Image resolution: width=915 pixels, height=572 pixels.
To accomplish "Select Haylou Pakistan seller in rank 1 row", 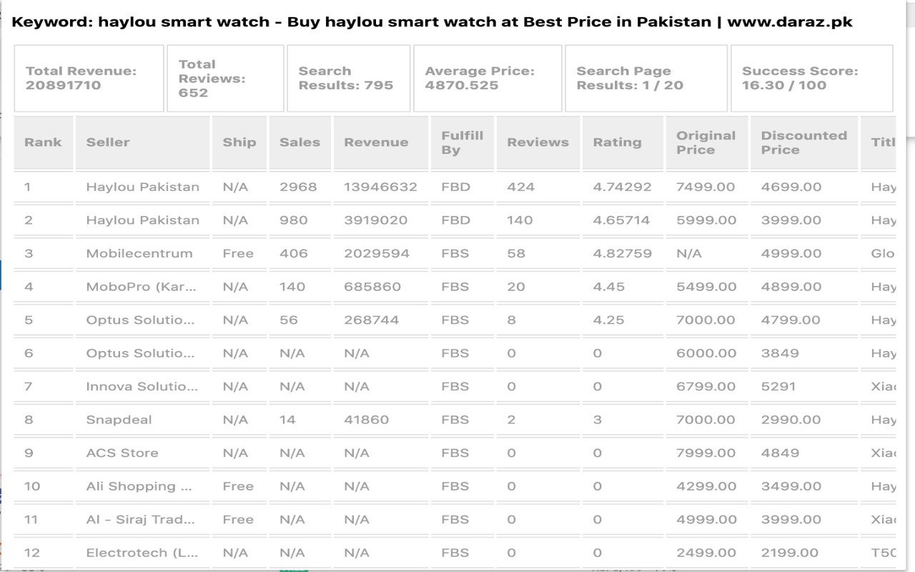I will click(143, 187).
